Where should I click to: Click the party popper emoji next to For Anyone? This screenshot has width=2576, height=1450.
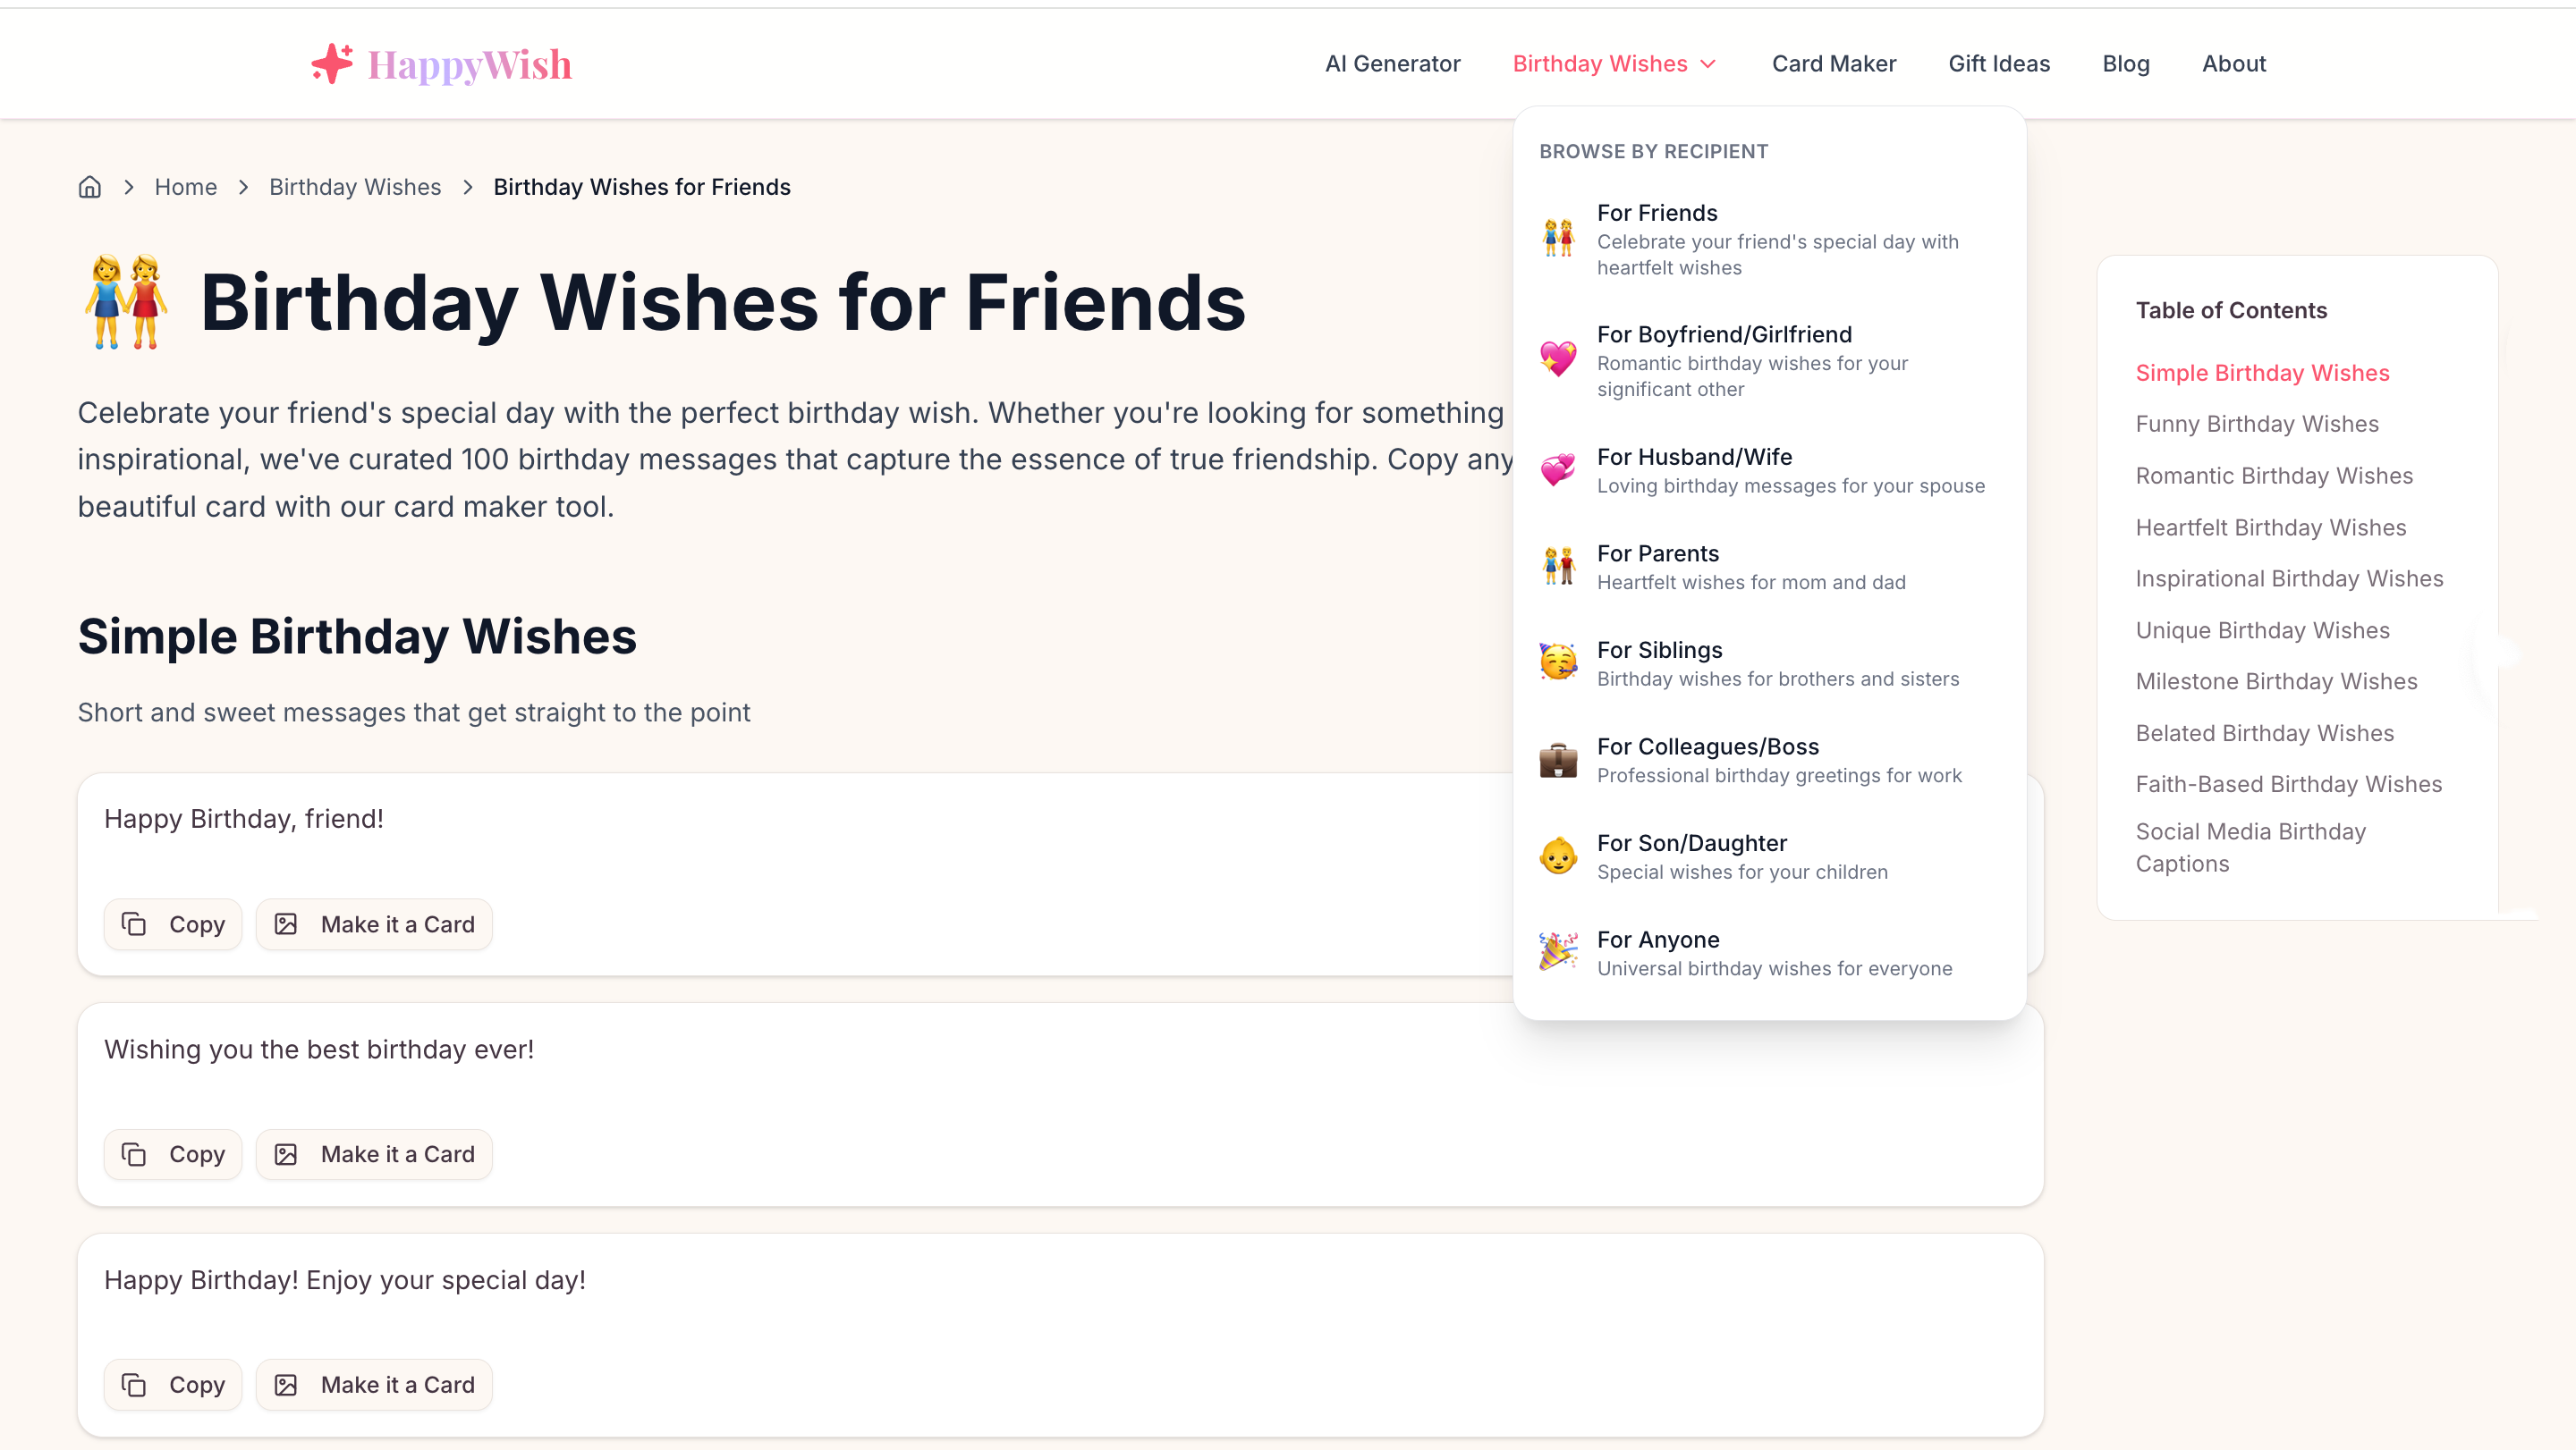tap(1558, 951)
